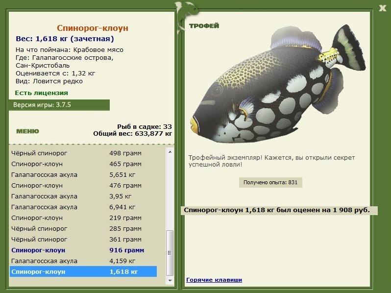This screenshot has height=293, width=391.
Task: Click the fish list scrollbar thumb
Action: (x=170, y=253)
